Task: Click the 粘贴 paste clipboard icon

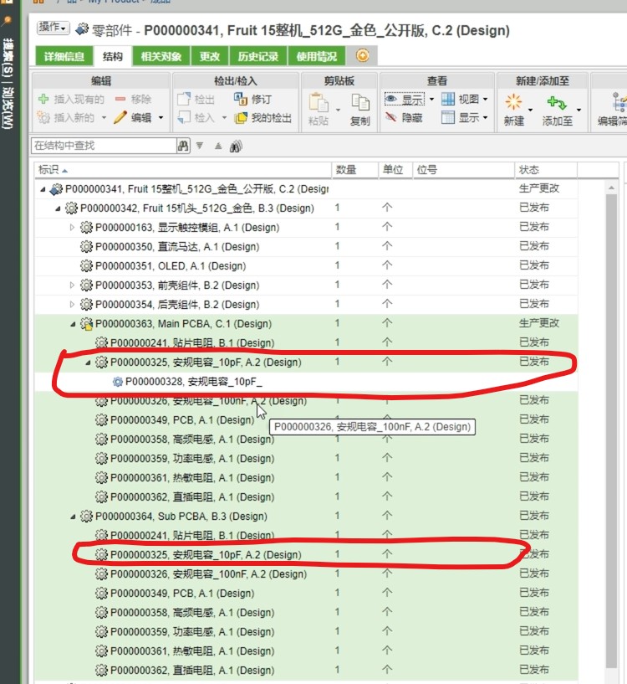Action: pos(319,103)
